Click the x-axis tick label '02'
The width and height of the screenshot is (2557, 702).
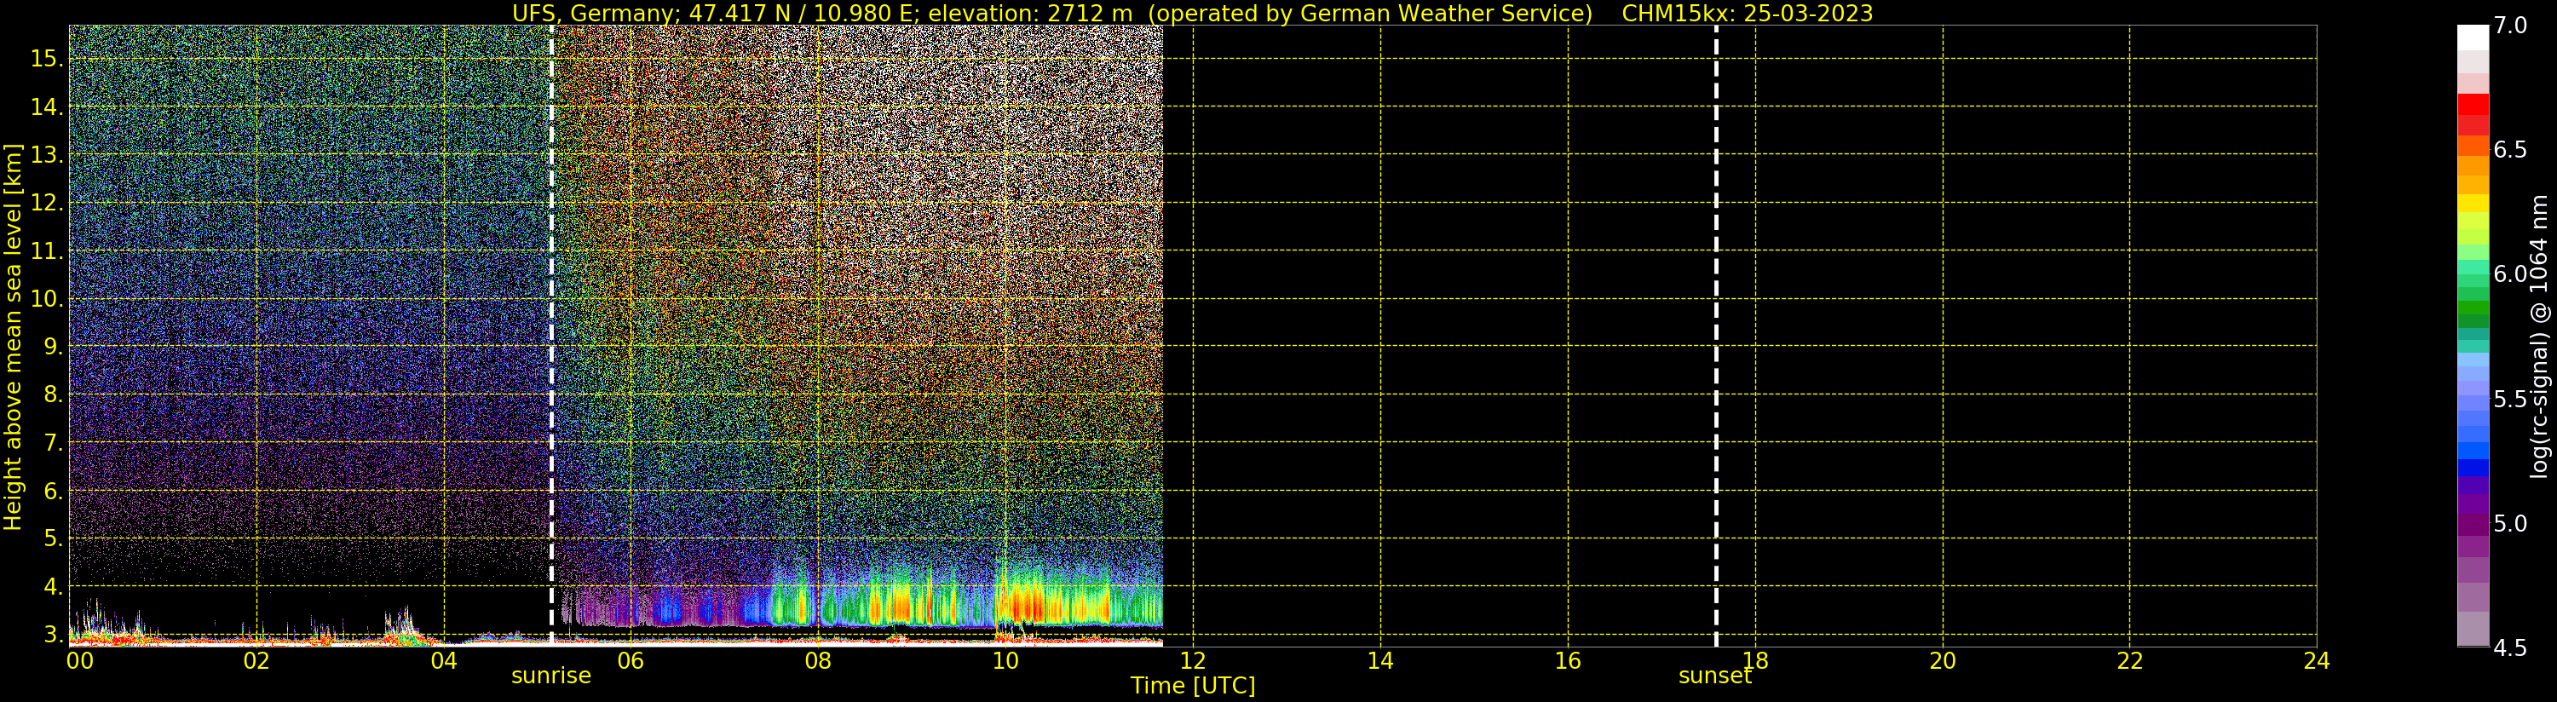[x=256, y=660]
